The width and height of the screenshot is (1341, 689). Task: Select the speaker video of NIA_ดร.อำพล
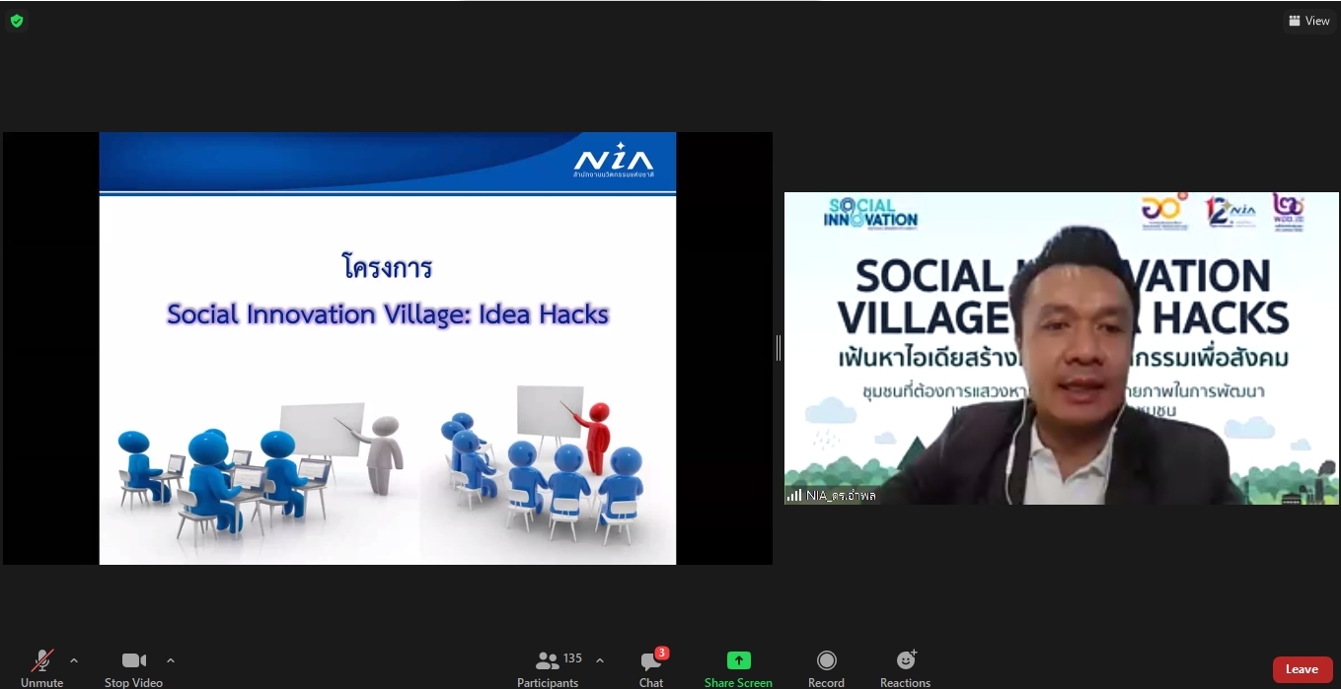[1062, 348]
